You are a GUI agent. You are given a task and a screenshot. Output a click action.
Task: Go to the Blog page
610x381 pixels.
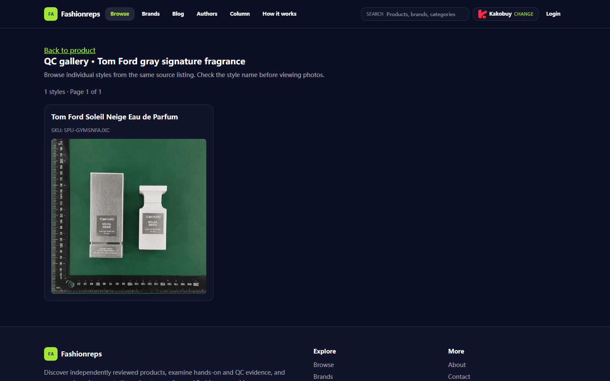[x=178, y=14]
